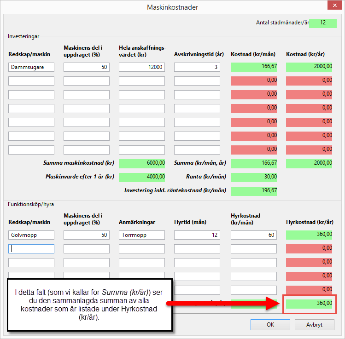Edit the Golvmopp rental machine name field
This screenshot has height=339, width=345.
coord(31,235)
